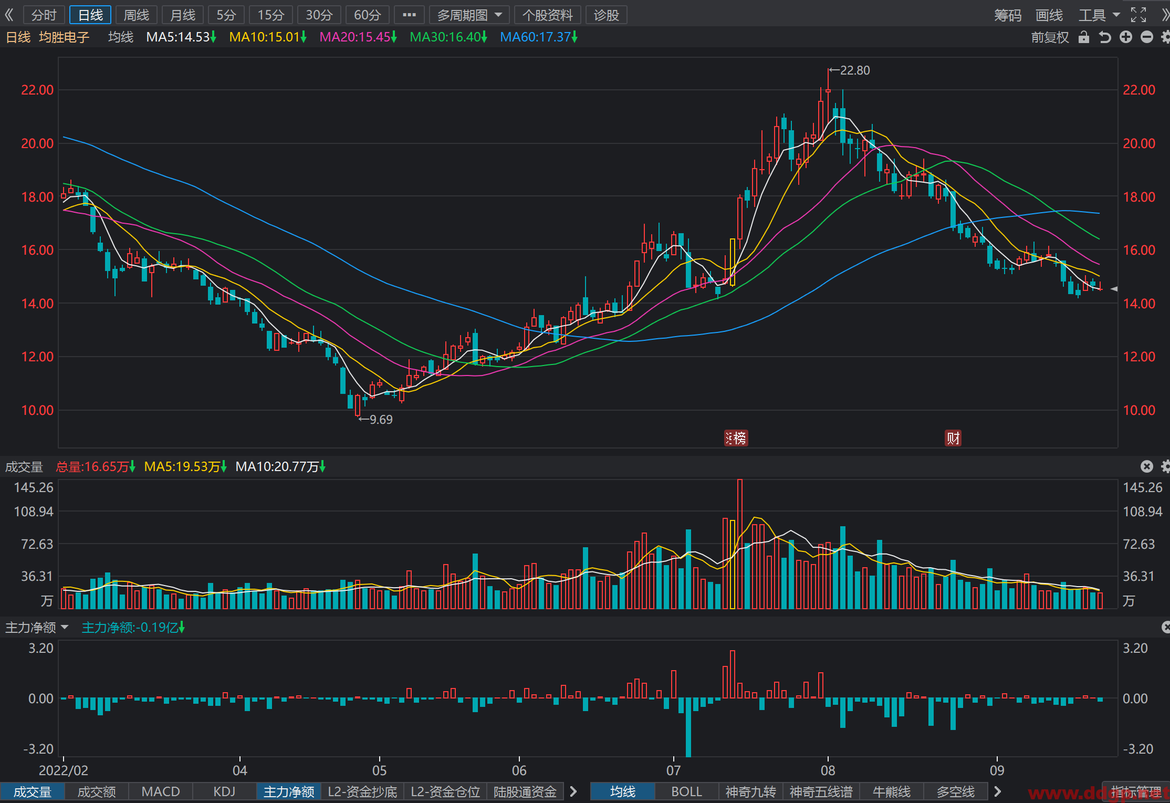Switch to 分时 intraday view
Viewport: 1170px width, 803px height.
click(44, 15)
